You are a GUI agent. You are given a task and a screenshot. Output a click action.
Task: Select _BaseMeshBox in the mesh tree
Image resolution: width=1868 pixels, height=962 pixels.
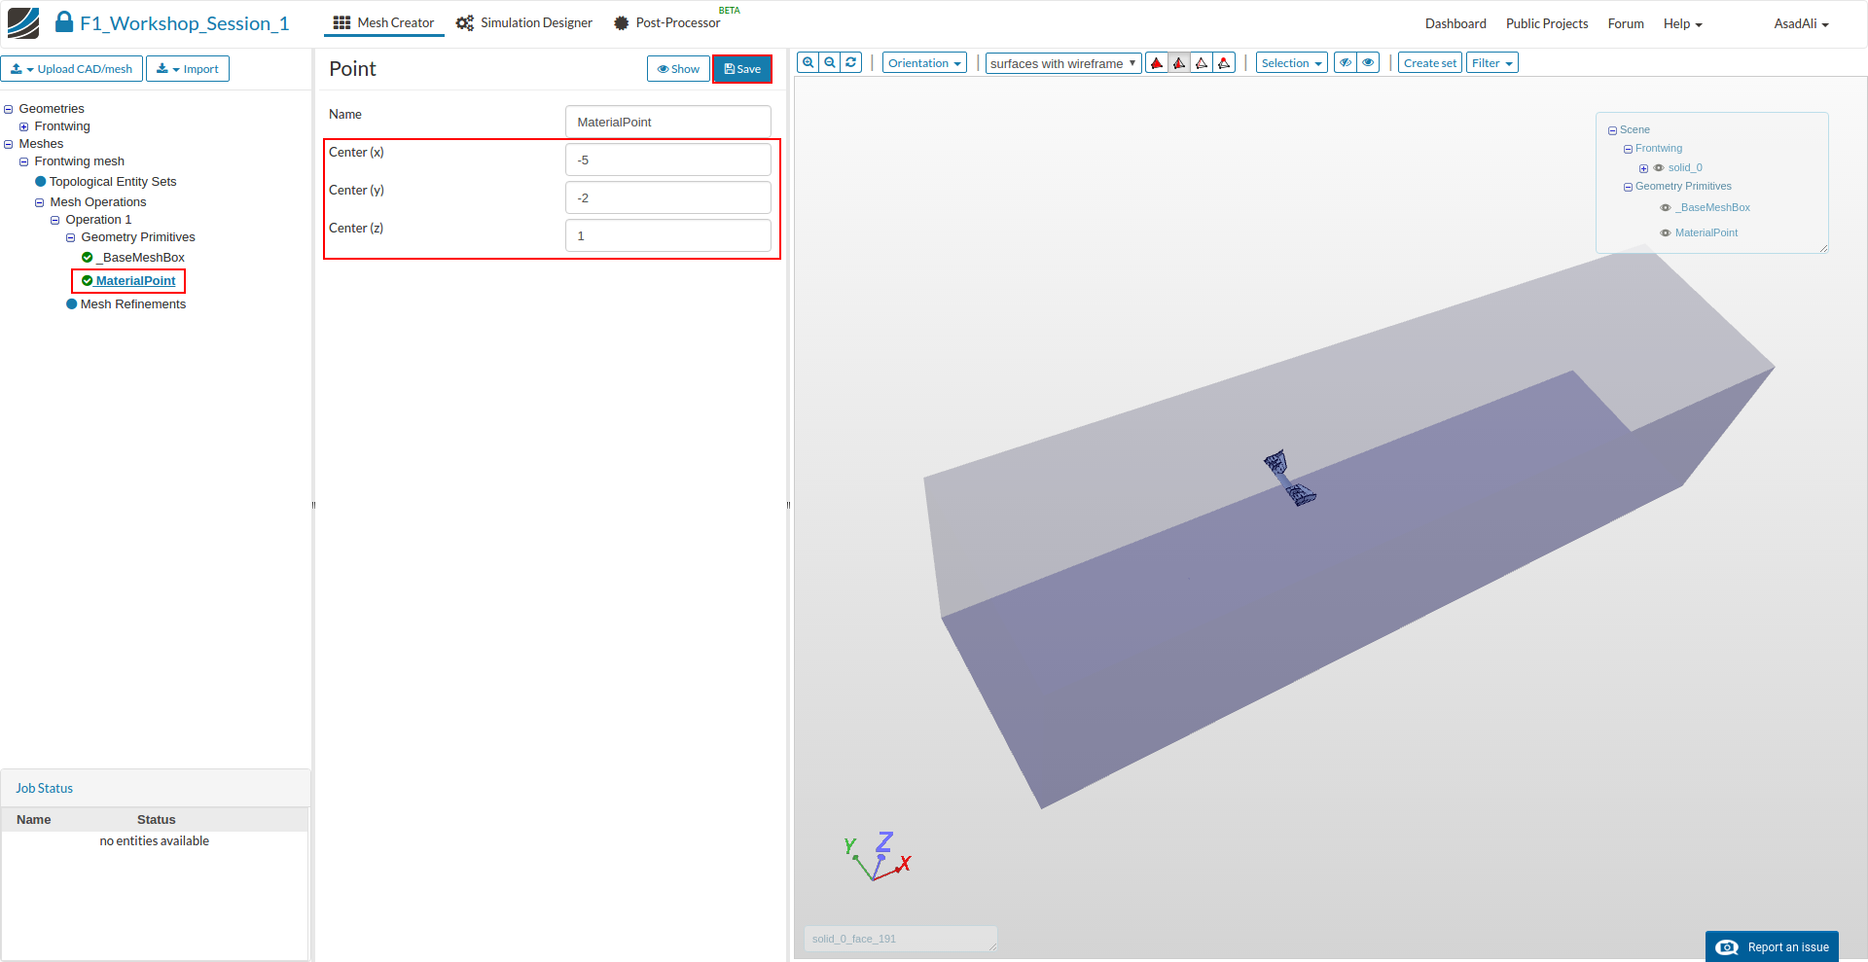point(141,258)
